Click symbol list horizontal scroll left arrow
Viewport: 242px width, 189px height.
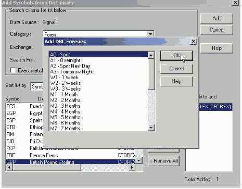[9, 167]
